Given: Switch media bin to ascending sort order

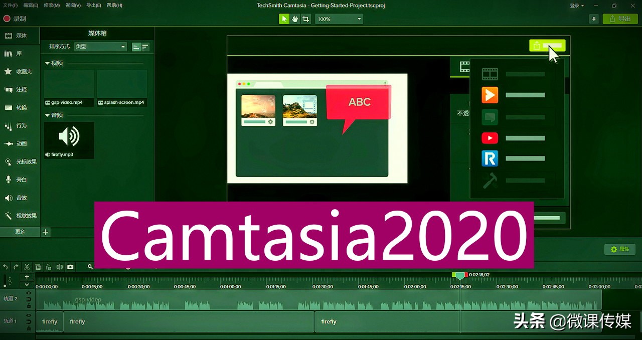Looking at the screenshot, I should 136,47.
